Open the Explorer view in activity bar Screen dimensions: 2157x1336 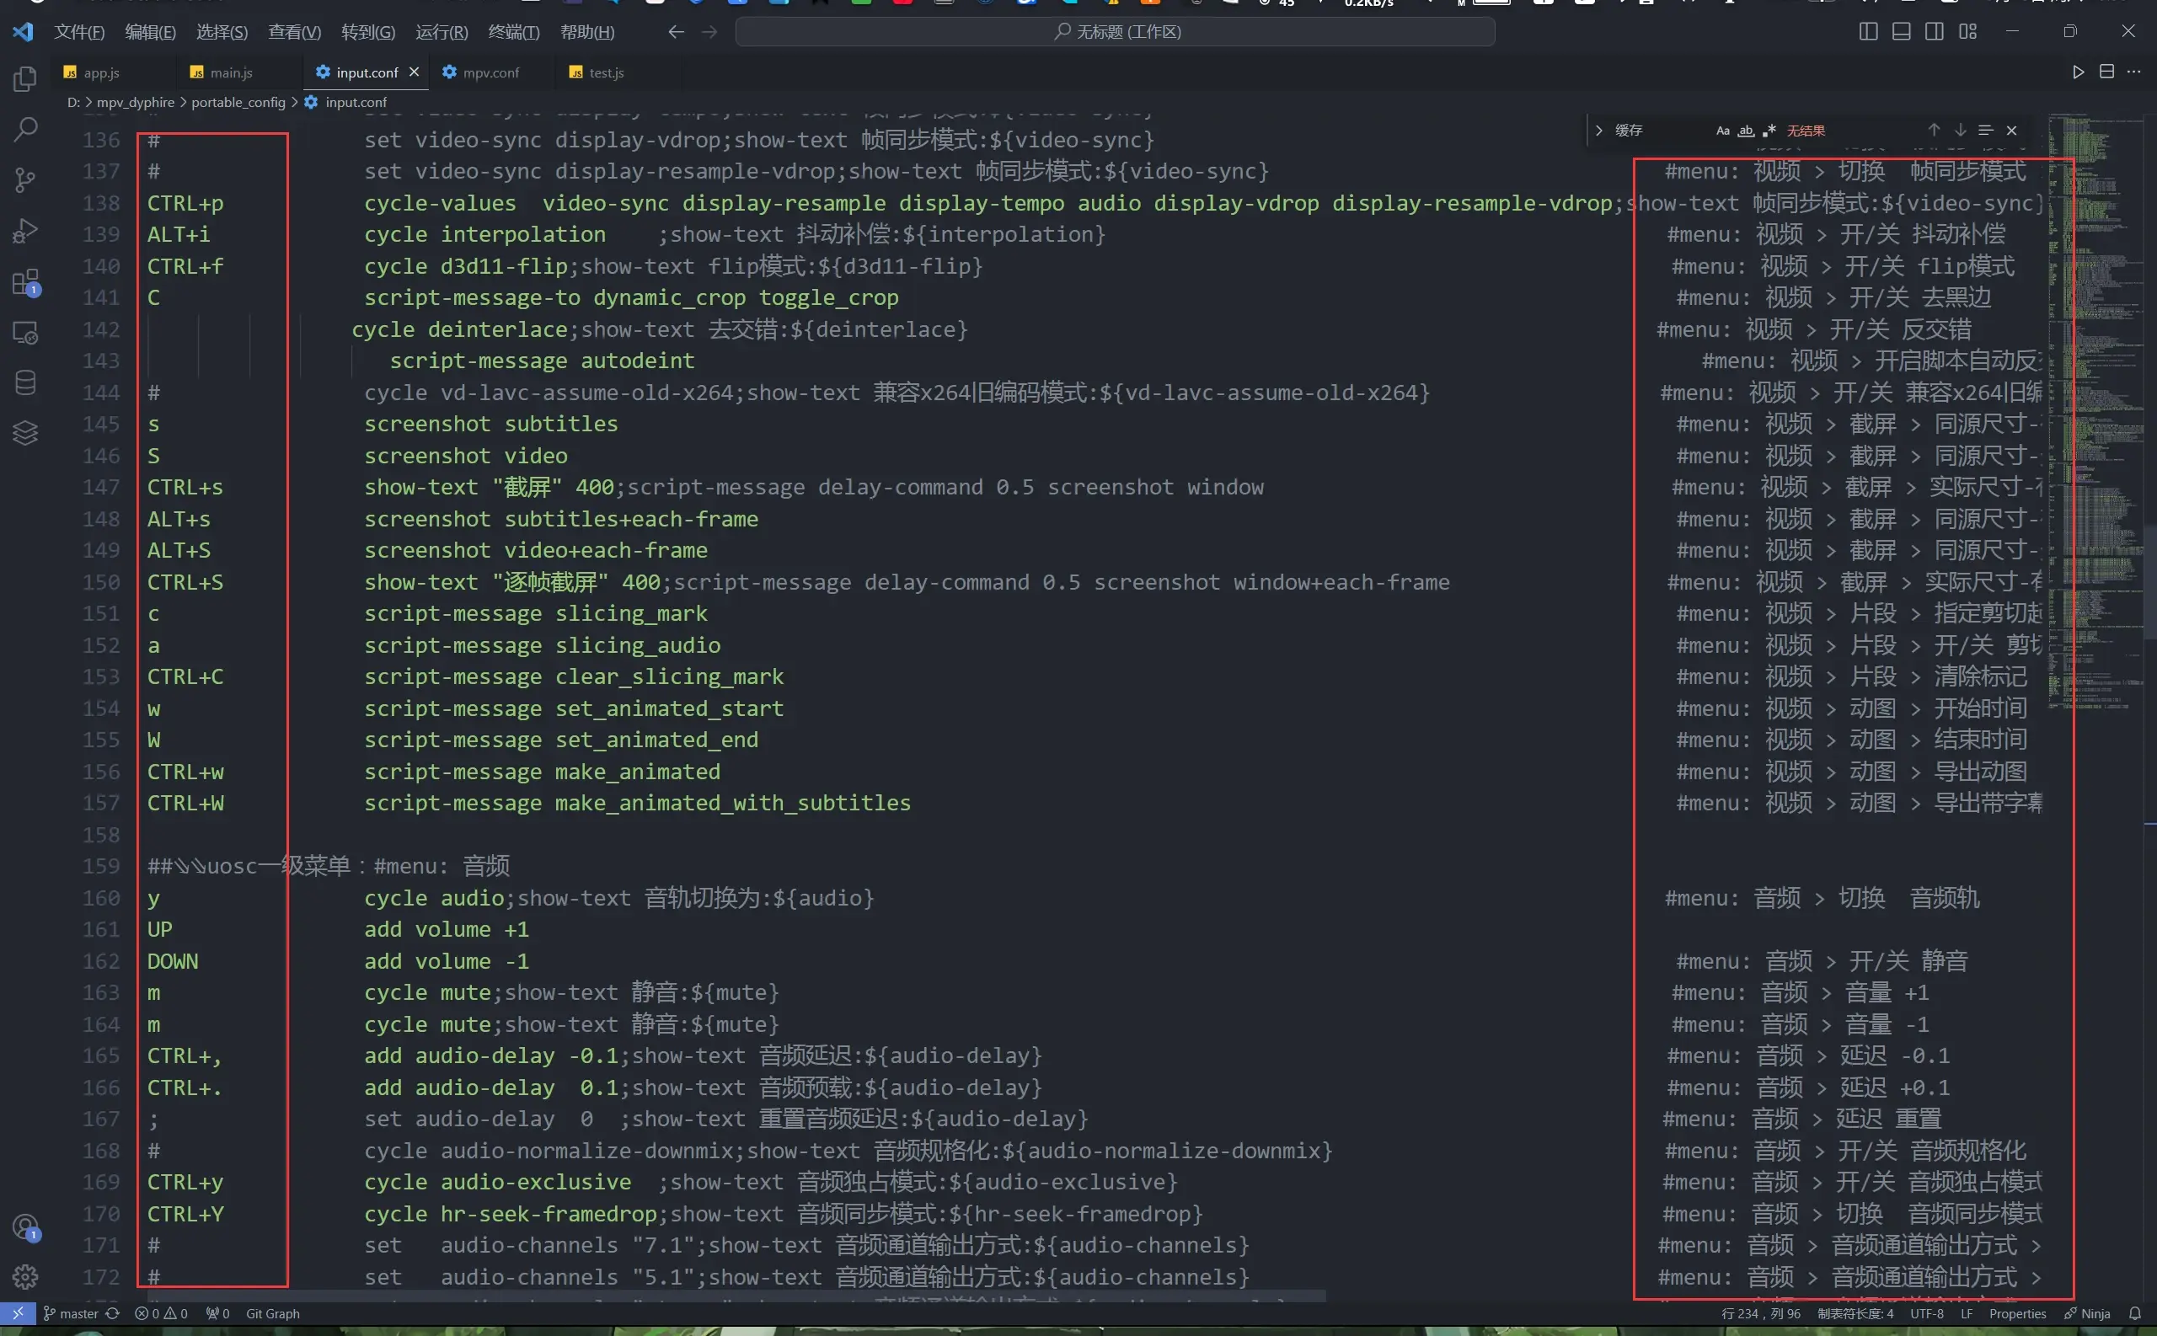click(24, 79)
